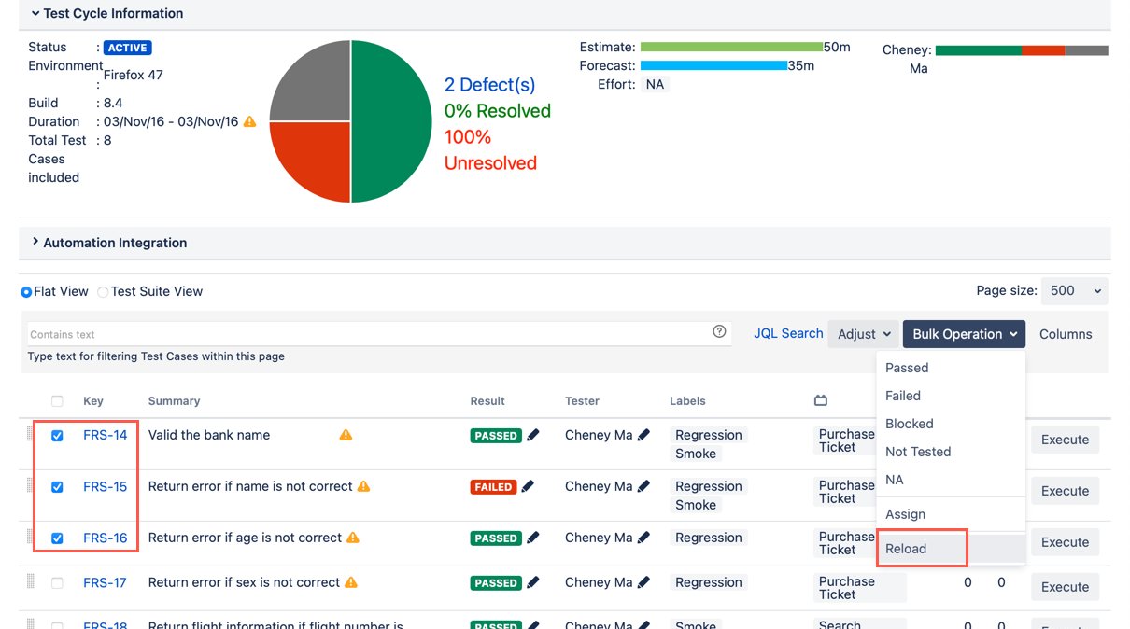Grab the drag handle for FRS-17 row
Image resolution: width=1130 pixels, height=629 pixels.
[x=30, y=581]
